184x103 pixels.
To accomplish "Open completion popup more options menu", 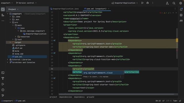I will click(120, 77).
